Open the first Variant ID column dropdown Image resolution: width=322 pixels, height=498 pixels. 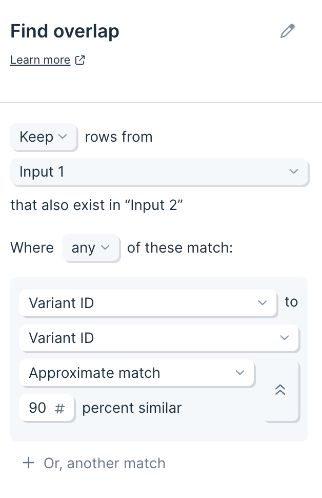148,303
